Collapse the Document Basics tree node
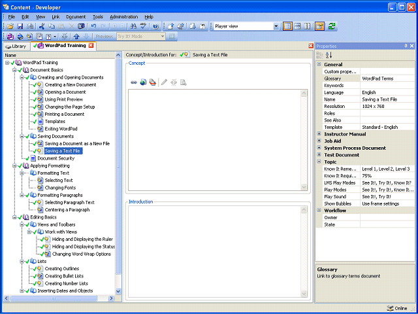The width and height of the screenshot is (418, 314). point(14,70)
